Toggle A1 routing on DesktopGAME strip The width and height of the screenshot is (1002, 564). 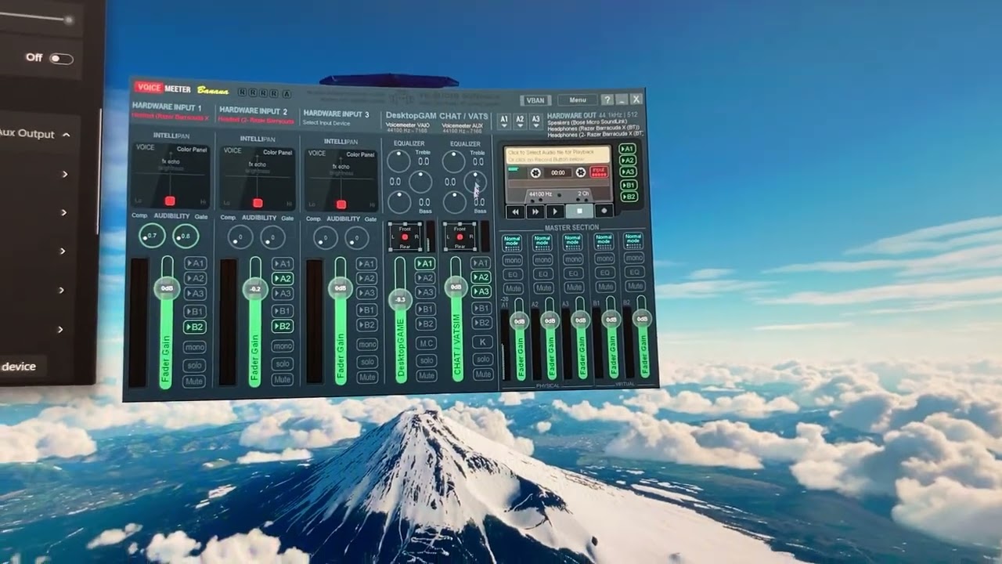pos(425,263)
